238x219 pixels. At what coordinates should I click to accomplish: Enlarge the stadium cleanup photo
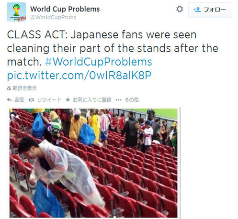coord(93,163)
